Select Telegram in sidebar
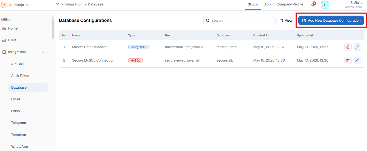This screenshot has width=367, height=151. pos(19,123)
